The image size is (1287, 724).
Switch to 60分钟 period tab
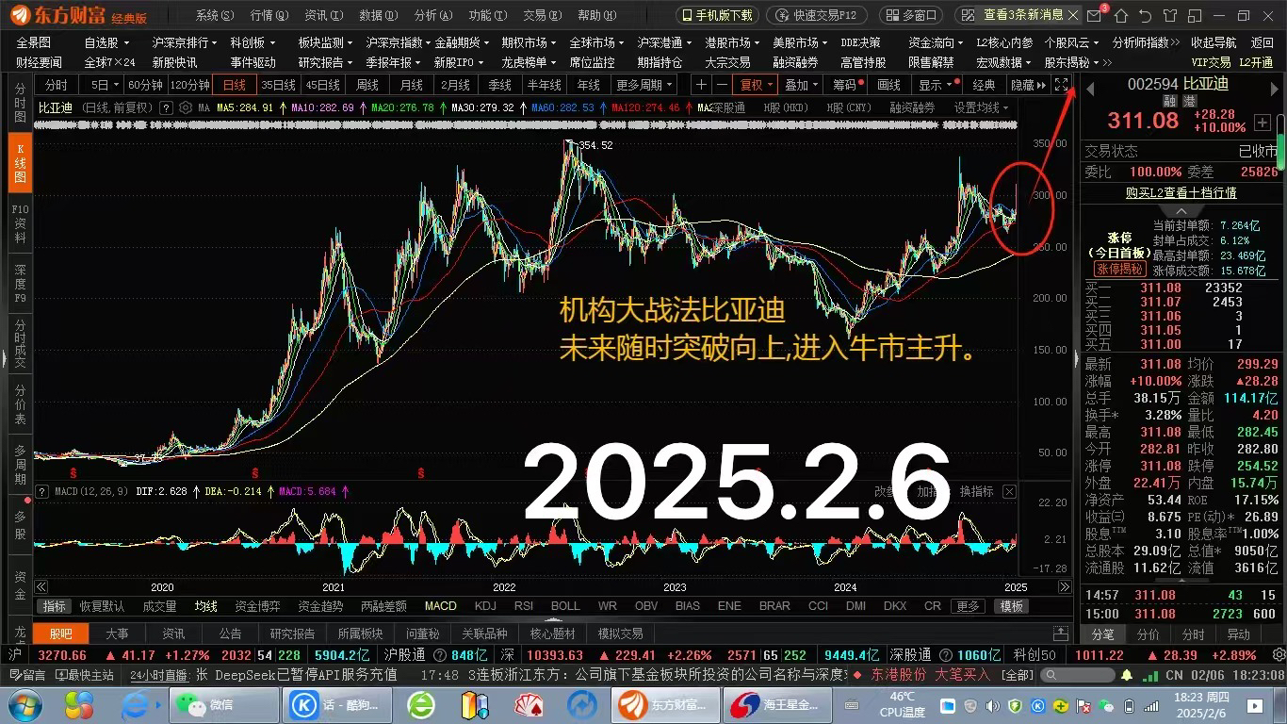coord(146,85)
